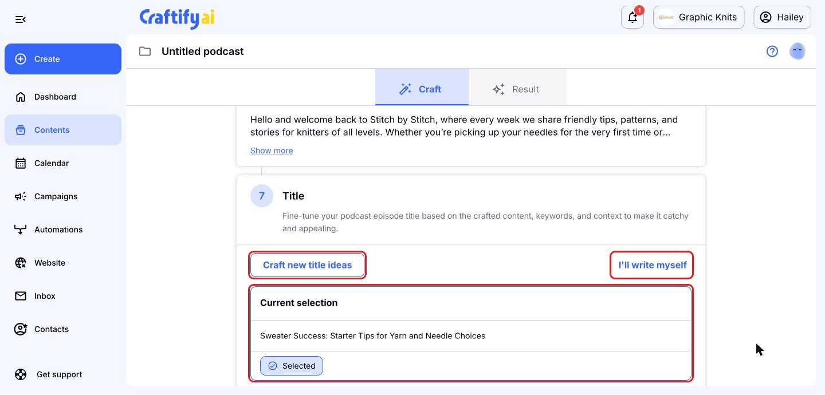
Task: Open the Graphic Knits workspace switcher
Action: [698, 17]
